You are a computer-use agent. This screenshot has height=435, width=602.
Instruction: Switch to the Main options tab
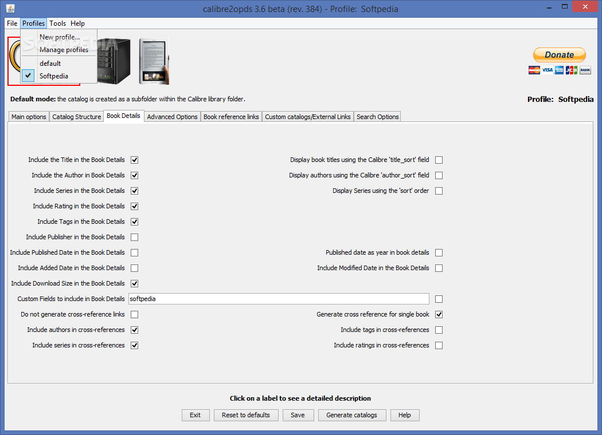click(29, 117)
